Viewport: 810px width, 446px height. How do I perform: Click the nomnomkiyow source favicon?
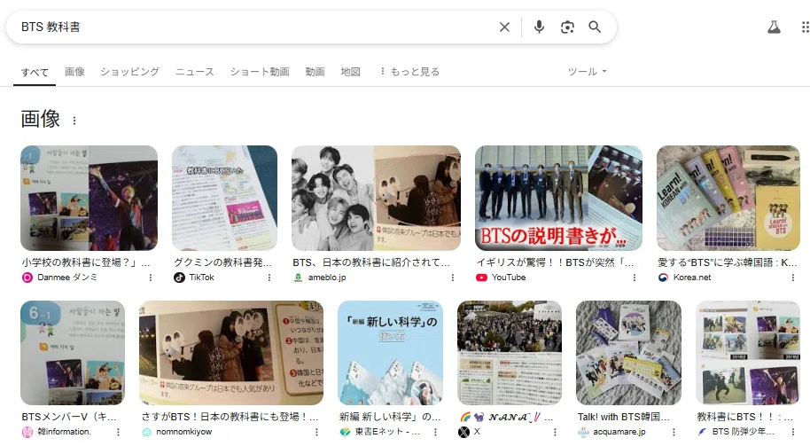(146, 432)
